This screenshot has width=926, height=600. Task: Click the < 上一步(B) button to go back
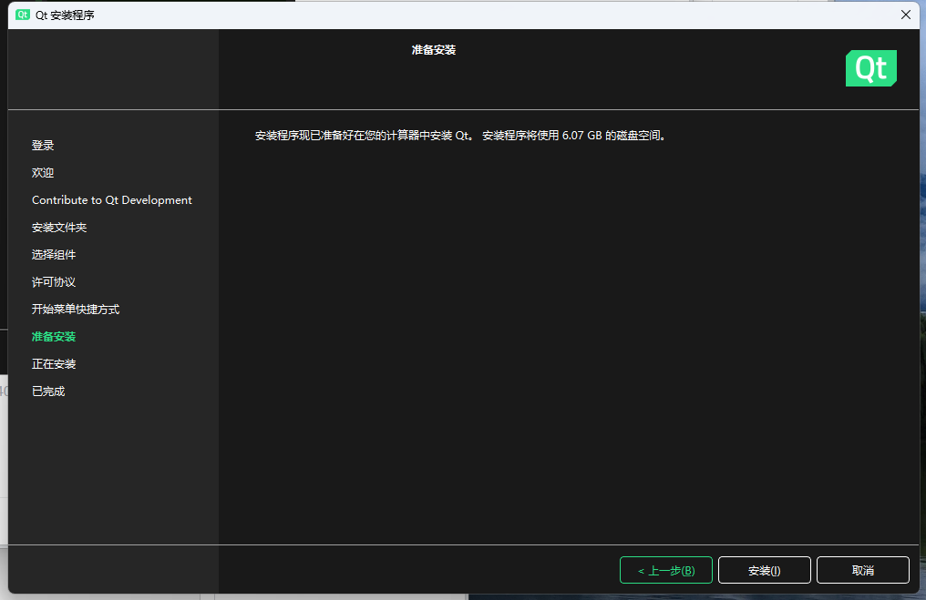[665, 570]
